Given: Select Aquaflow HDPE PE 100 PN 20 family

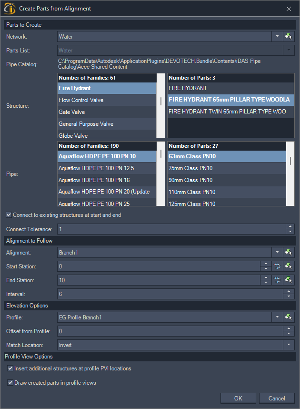Looking at the screenshot, I should 107,192.
